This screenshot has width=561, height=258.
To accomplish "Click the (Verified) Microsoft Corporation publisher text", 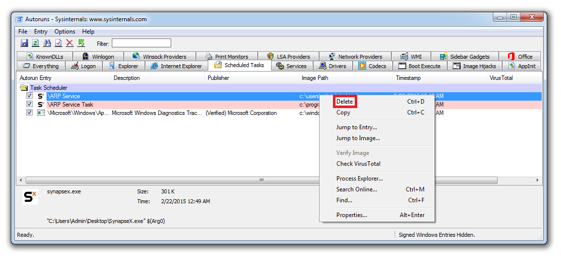I will [241, 113].
